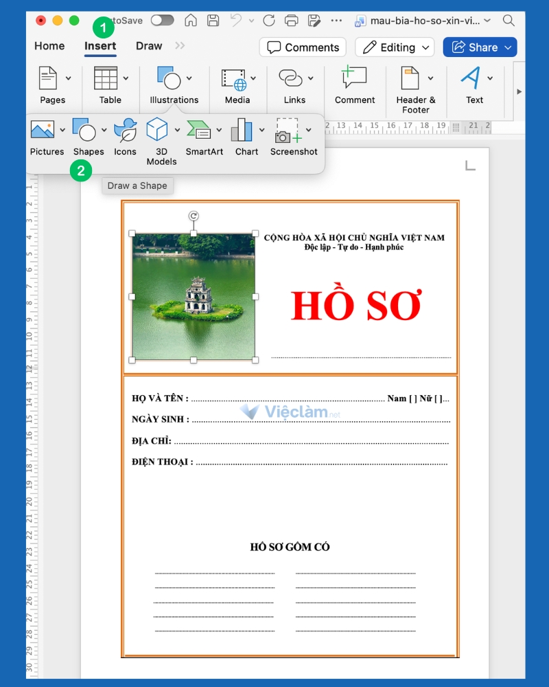
Task: Insert a Table
Action: [109, 82]
